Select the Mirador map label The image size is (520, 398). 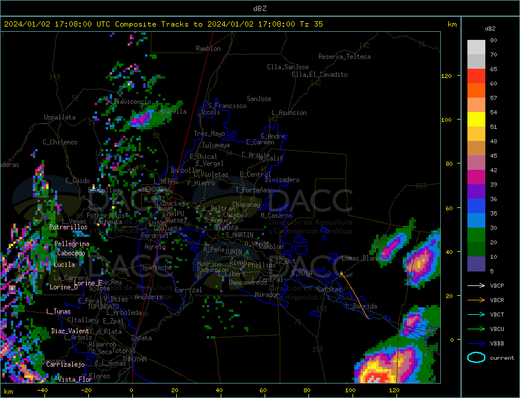tap(266, 295)
